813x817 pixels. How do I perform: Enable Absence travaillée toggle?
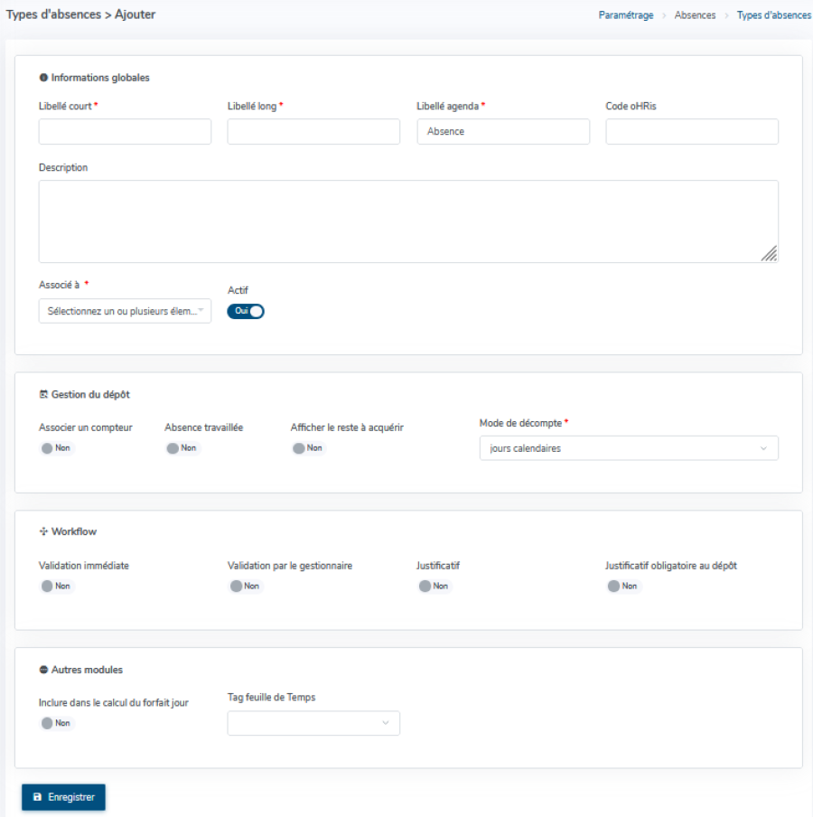[182, 448]
